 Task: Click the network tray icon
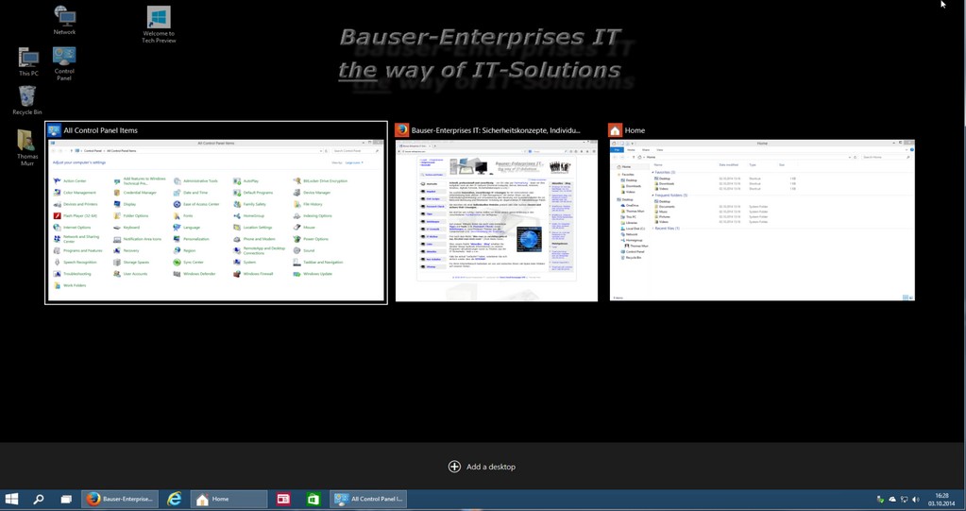[904, 499]
